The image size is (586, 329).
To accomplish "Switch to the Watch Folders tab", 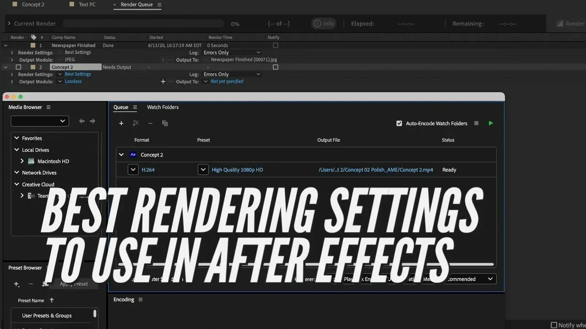I will coord(163,107).
